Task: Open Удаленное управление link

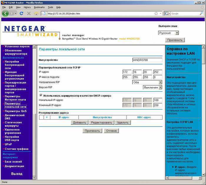Action: (13, 131)
